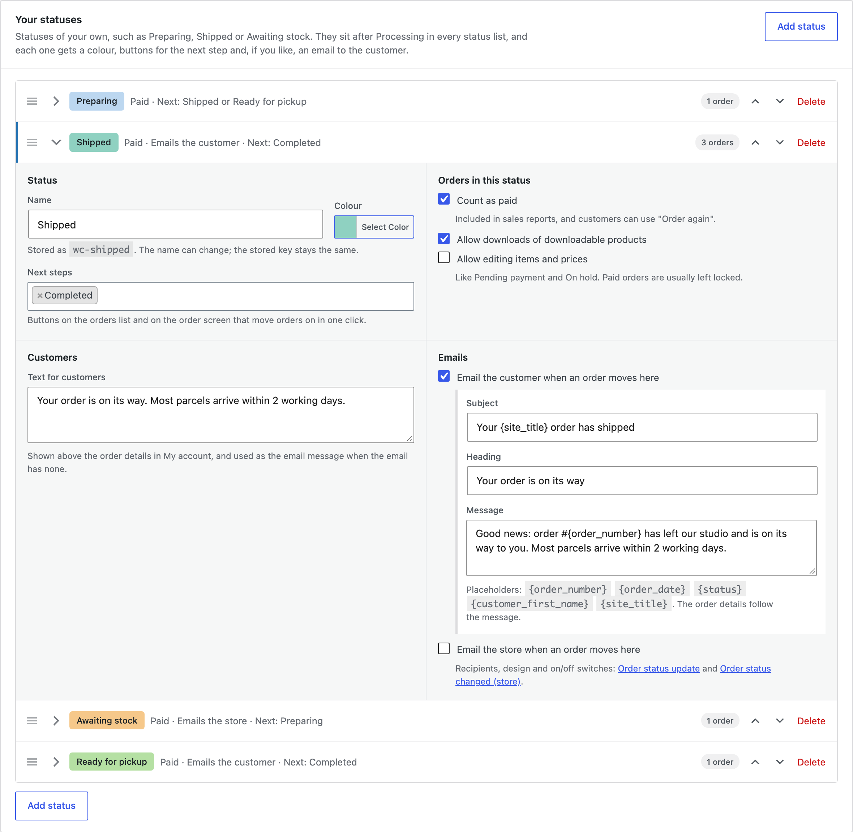The height and width of the screenshot is (832, 853).
Task: Focus the status Name field
Action: point(175,224)
